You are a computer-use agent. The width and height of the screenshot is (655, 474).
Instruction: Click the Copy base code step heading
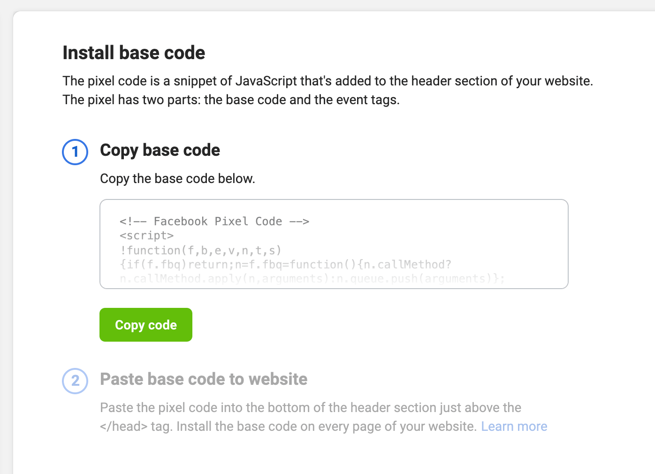pyautogui.click(x=160, y=150)
